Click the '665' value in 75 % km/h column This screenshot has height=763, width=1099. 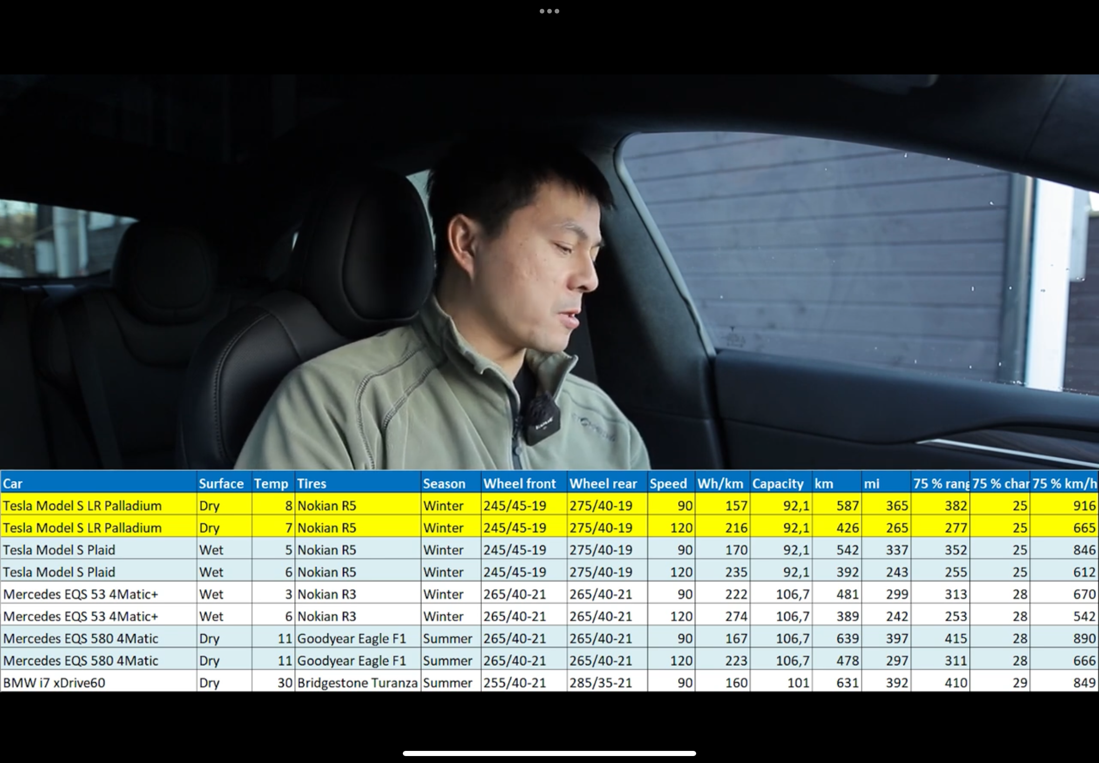coord(1064,527)
